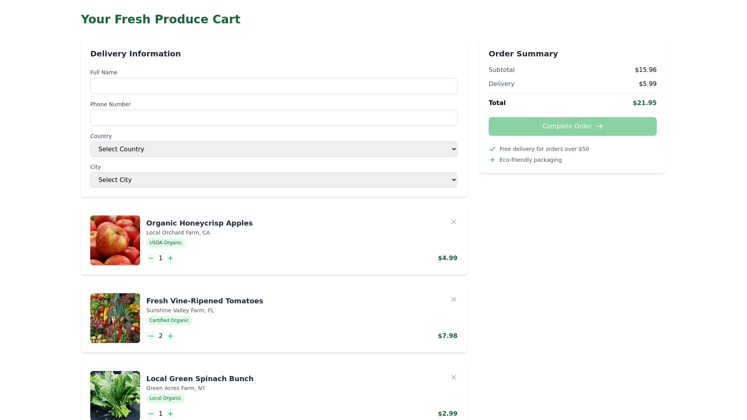Increase Spinach Bunch quantity with plus

tap(170, 414)
